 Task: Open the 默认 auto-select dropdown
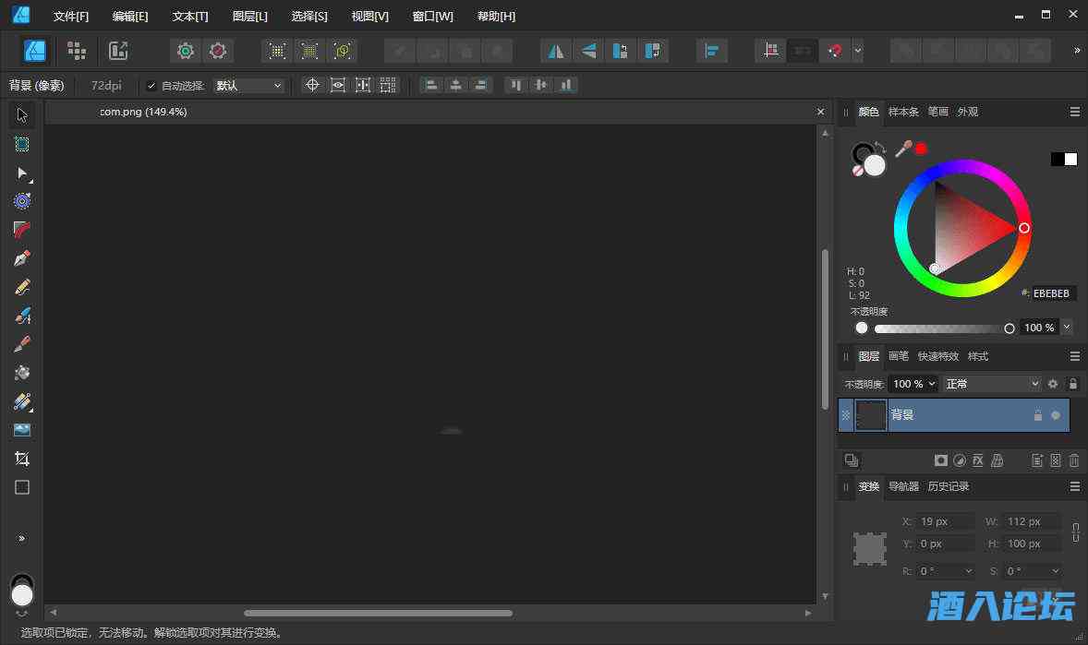248,86
